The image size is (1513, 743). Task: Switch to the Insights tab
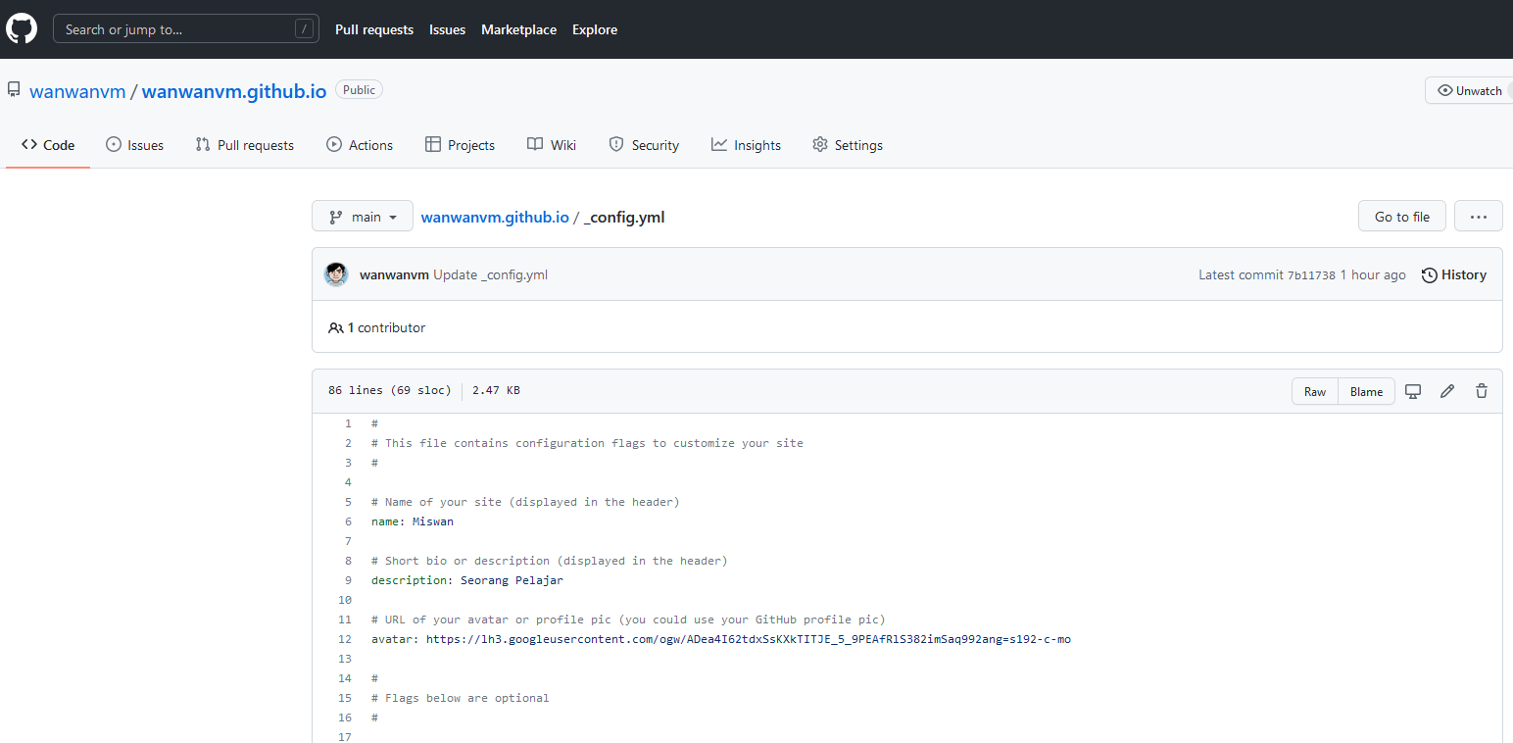pyautogui.click(x=746, y=145)
